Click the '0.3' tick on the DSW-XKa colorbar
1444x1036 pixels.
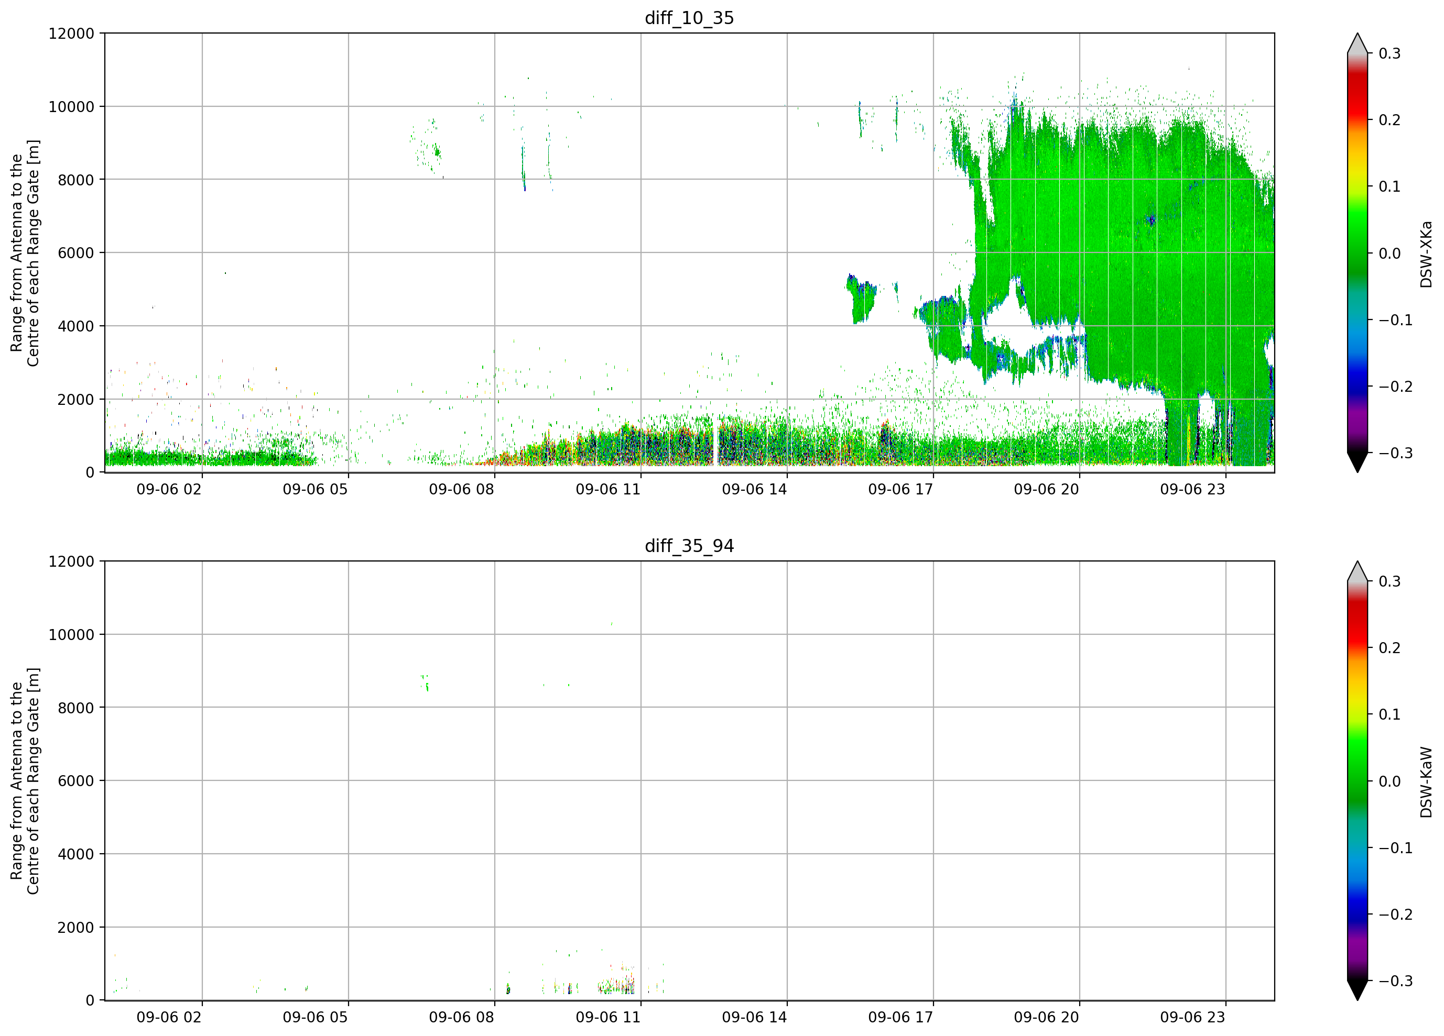click(1390, 53)
